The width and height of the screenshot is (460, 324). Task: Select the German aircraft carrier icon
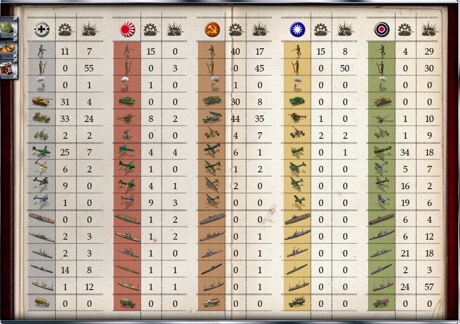point(41,219)
